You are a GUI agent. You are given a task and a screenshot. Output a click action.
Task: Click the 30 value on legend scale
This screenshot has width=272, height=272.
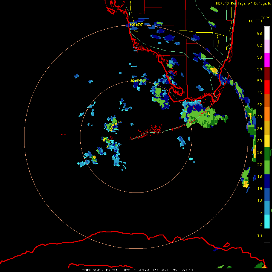pos(260,141)
